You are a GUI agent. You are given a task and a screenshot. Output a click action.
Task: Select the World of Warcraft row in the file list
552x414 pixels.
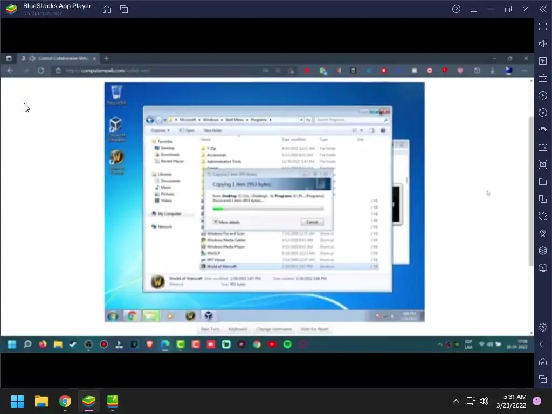(x=289, y=266)
